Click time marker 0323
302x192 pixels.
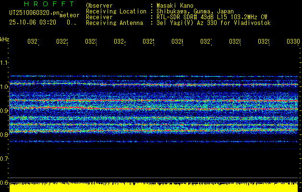pyautogui.click(x=91, y=41)
